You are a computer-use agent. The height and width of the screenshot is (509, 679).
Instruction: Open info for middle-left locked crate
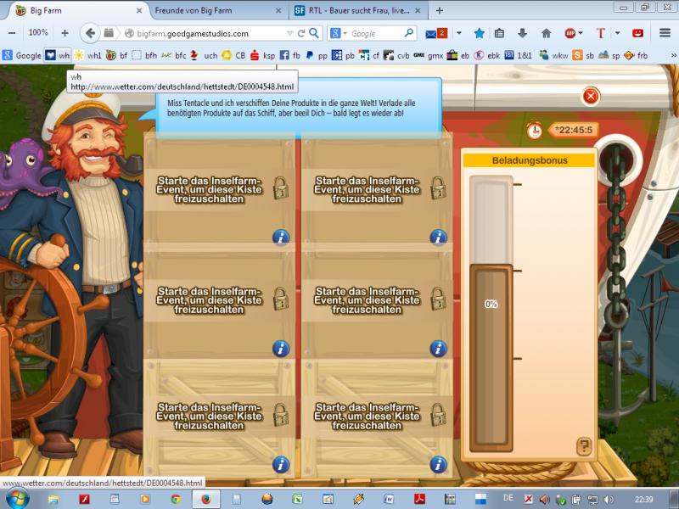pyautogui.click(x=281, y=349)
